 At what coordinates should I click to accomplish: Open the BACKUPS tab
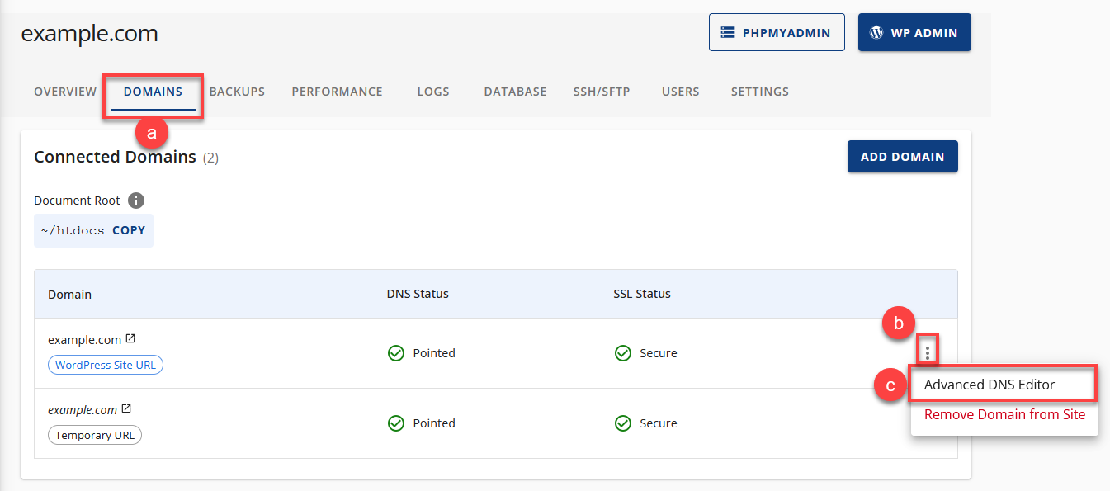(237, 92)
